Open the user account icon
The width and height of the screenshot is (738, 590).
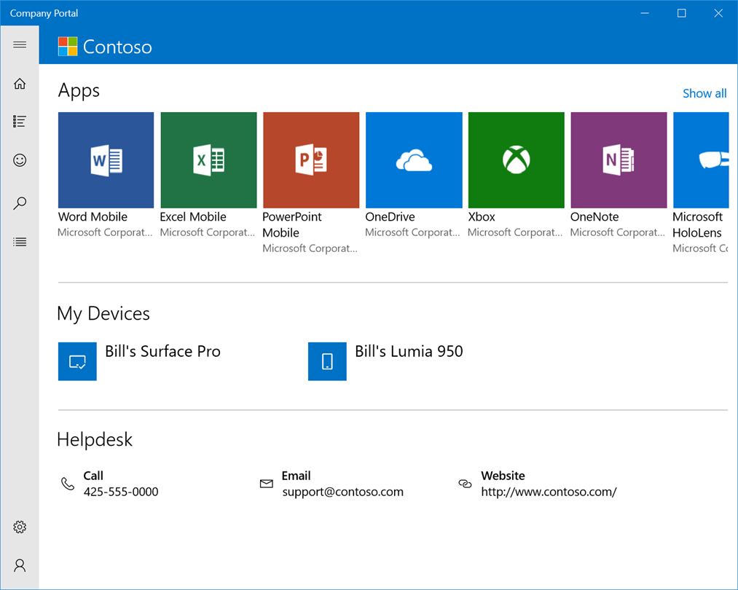pos(20,565)
